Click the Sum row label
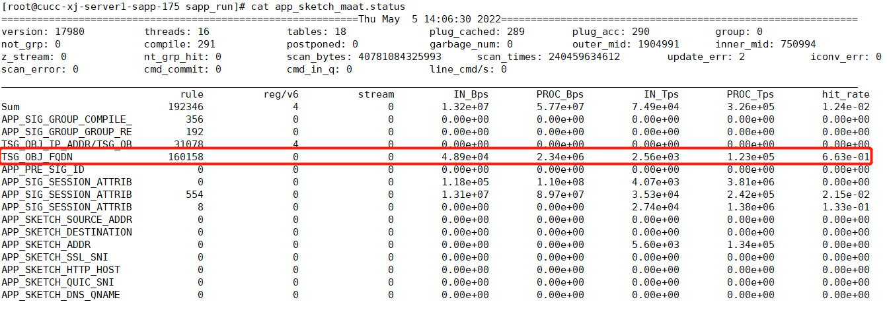 tap(11, 107)
